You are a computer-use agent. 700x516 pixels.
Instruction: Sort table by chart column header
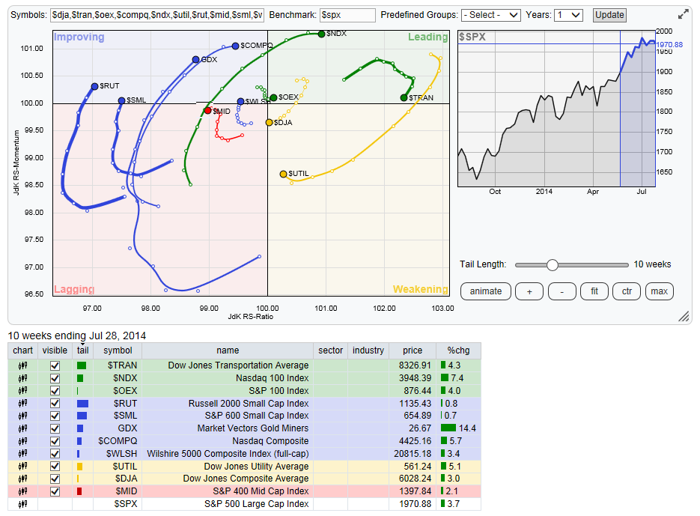tap(22, 350)
